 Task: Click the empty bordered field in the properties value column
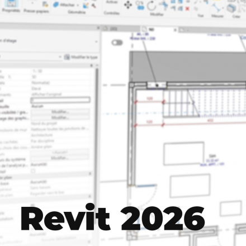click(x=60, y=100)
